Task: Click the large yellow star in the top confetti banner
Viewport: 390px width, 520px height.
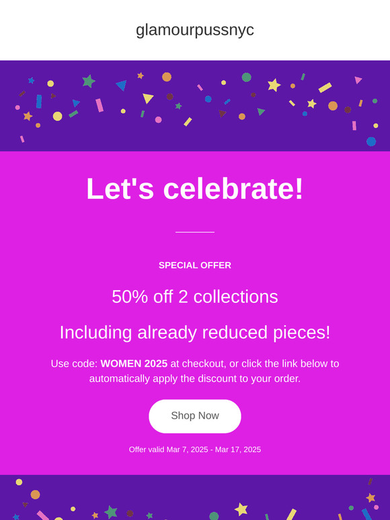Action: pos(274,85)
